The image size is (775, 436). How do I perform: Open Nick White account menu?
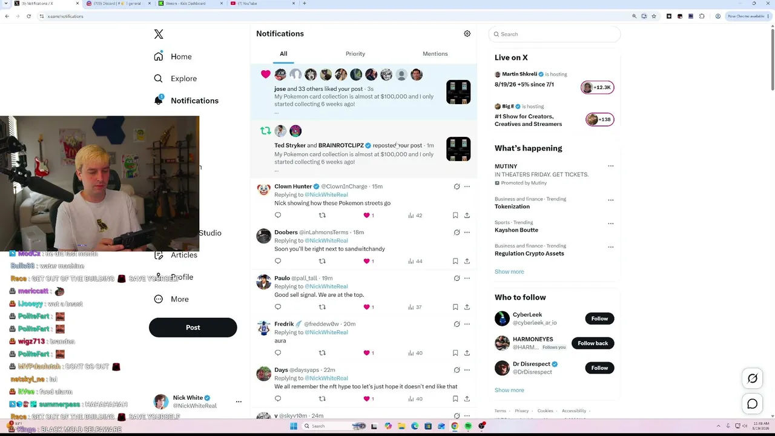point(197,401)
